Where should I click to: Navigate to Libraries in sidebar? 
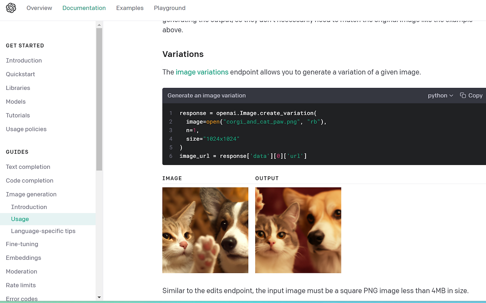18,88
